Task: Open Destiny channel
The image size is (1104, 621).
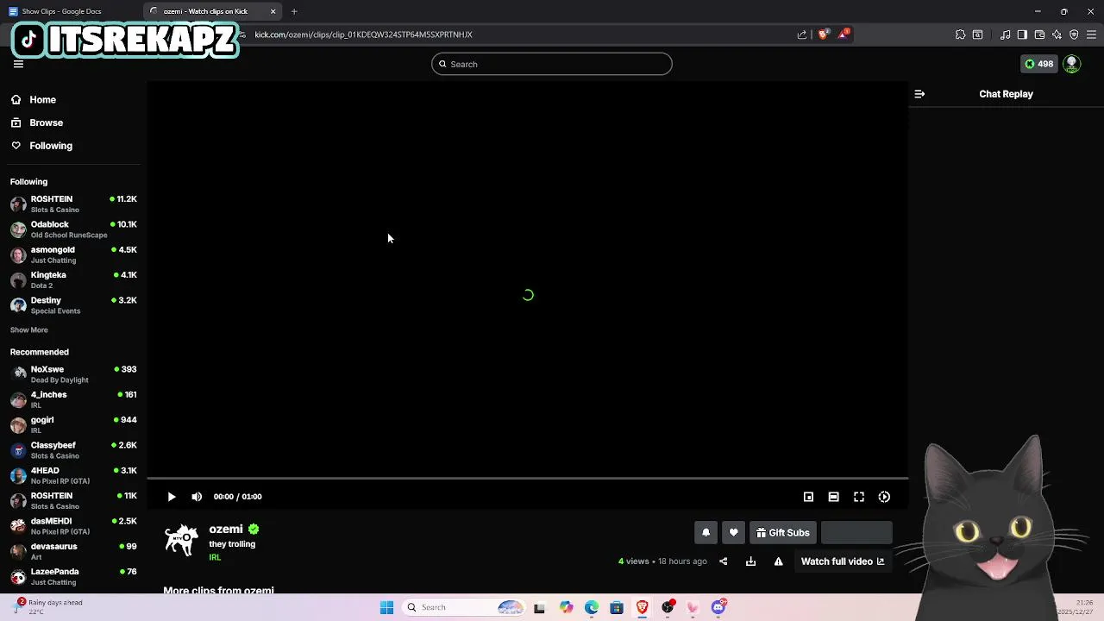Action: tap(73, 304)
